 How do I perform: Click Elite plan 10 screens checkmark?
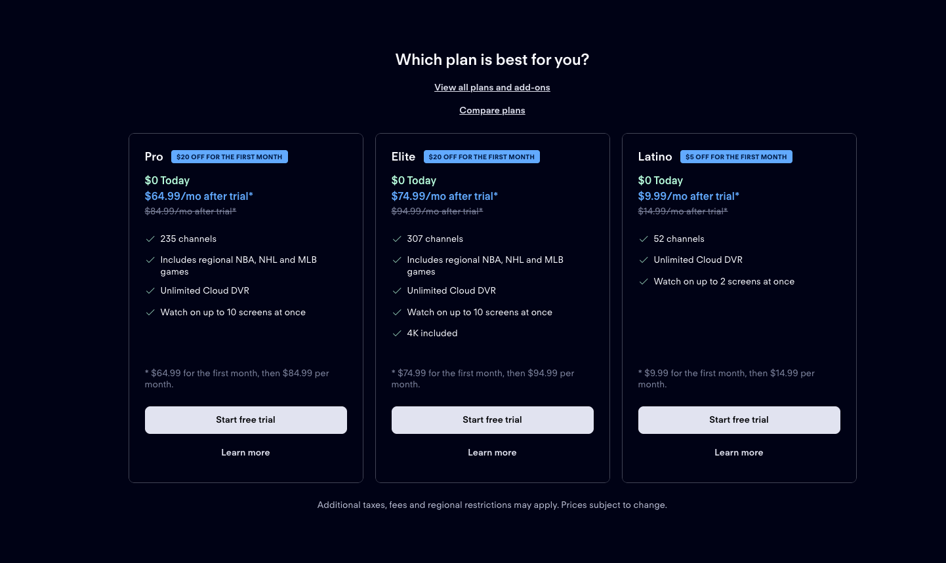[x=397, y=313]
